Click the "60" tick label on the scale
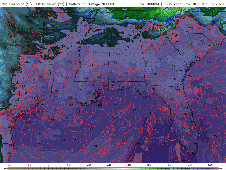This screenshot has height=170, width=226. coord(169,165)
